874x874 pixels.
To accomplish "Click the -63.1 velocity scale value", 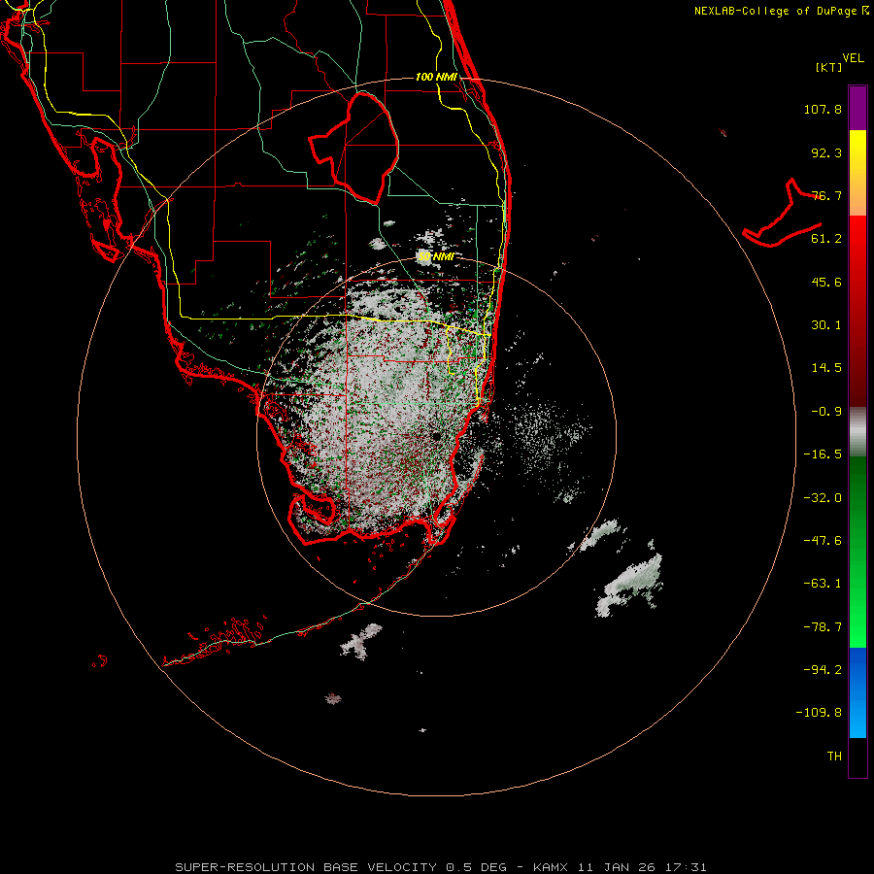I will pos(823,584).
